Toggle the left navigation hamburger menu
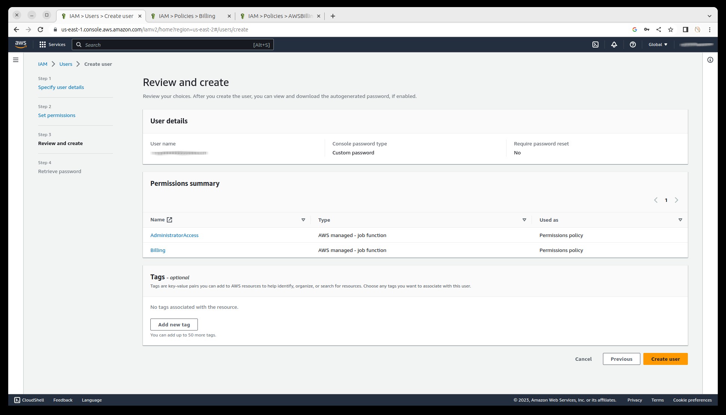Image resolution: width=726 pixels, height=415 pixels. [16, 60]
